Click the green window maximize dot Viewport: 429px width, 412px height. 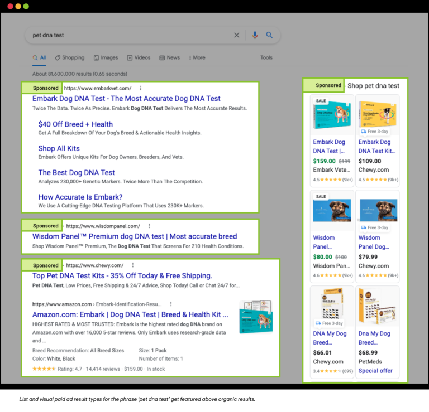(26, 6)
